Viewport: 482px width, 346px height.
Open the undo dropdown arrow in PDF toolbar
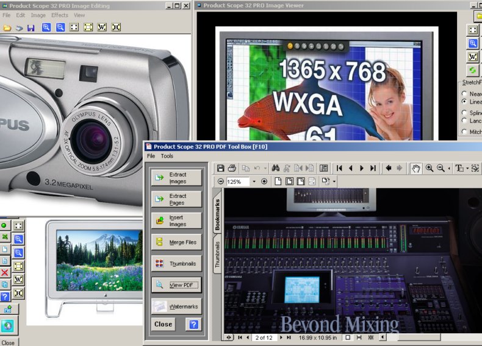(x=265, y=168)
